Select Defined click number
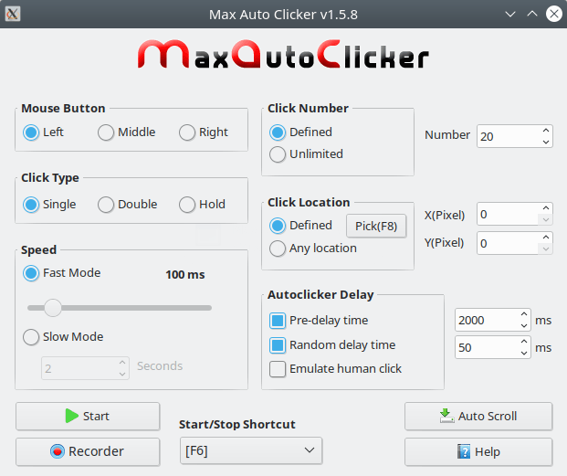Screen dimensions: 567x476 pyautogui.click(x=301, y=132)
